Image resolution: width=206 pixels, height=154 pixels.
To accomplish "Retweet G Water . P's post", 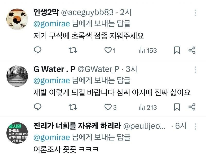I will [x=73, y=107].
